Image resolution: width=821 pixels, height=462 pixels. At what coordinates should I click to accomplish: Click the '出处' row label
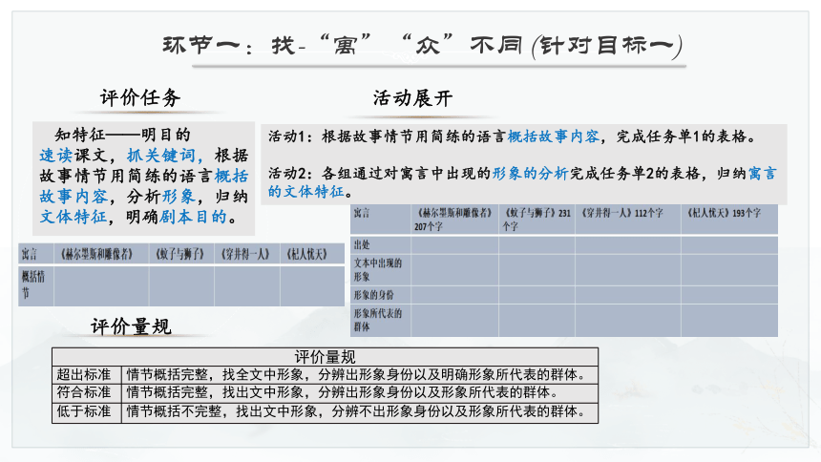(x=381, y=244)
